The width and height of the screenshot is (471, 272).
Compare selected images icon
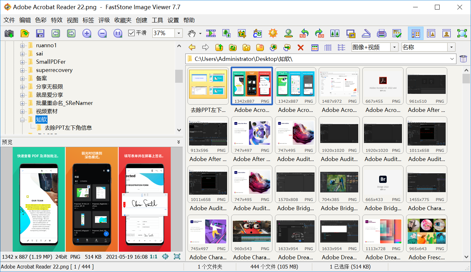pyautogui.click(x=335, y=33)
